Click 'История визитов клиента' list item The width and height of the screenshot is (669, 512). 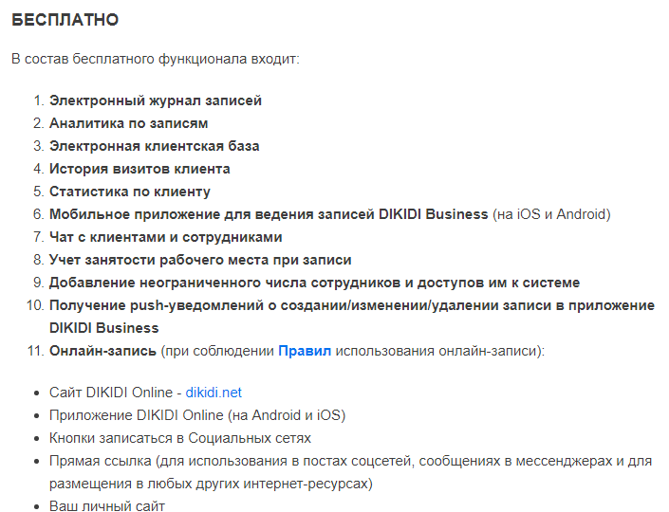pyautogui.click(x=139, y=169)
